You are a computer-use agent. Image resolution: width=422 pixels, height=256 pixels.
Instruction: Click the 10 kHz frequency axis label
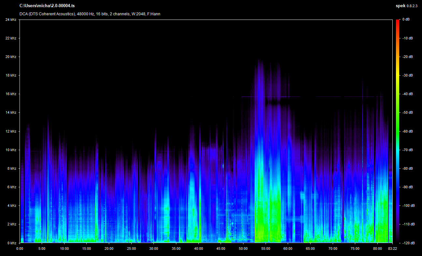[10, 150]
